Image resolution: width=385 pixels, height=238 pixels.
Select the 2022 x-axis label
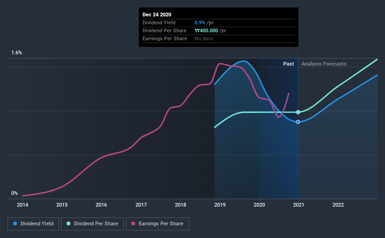tap(338, 205)
